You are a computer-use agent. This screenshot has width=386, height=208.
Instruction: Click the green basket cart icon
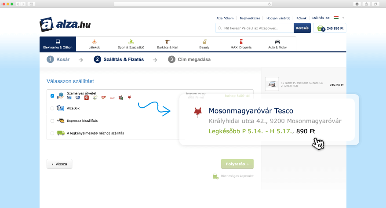pos(320,28)
